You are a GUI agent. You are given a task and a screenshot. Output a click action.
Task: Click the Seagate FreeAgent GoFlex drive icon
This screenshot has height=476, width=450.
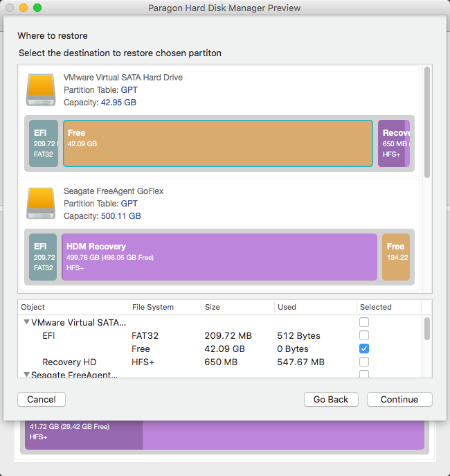(41, 203)
